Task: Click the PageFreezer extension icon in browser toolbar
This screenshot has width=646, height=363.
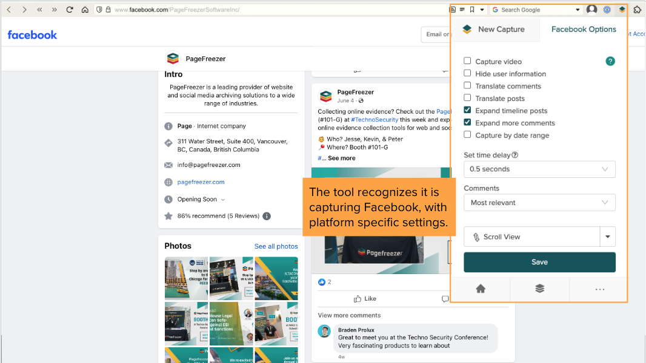Action: (622, 10)
